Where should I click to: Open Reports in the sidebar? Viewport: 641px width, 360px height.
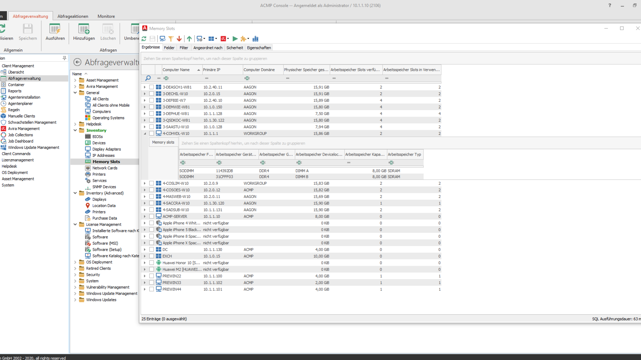point(15,91)
